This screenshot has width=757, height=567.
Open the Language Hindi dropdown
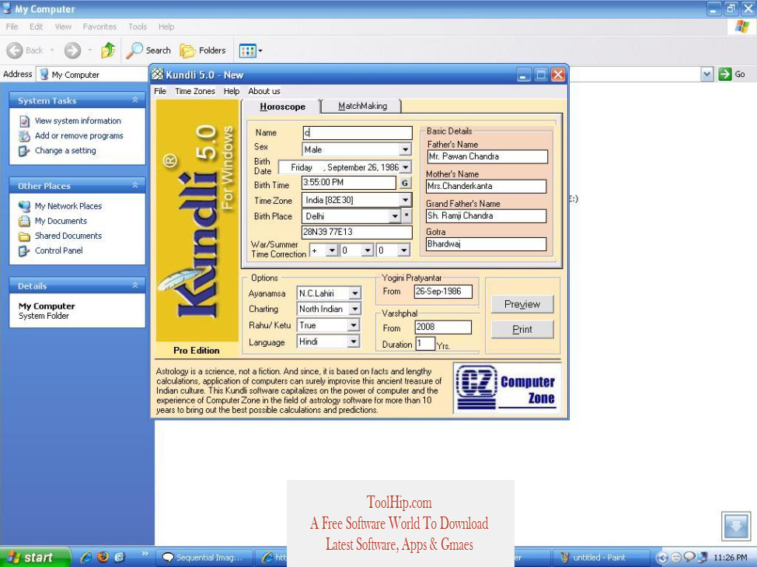pyautogui.click(x=354, y=341)
